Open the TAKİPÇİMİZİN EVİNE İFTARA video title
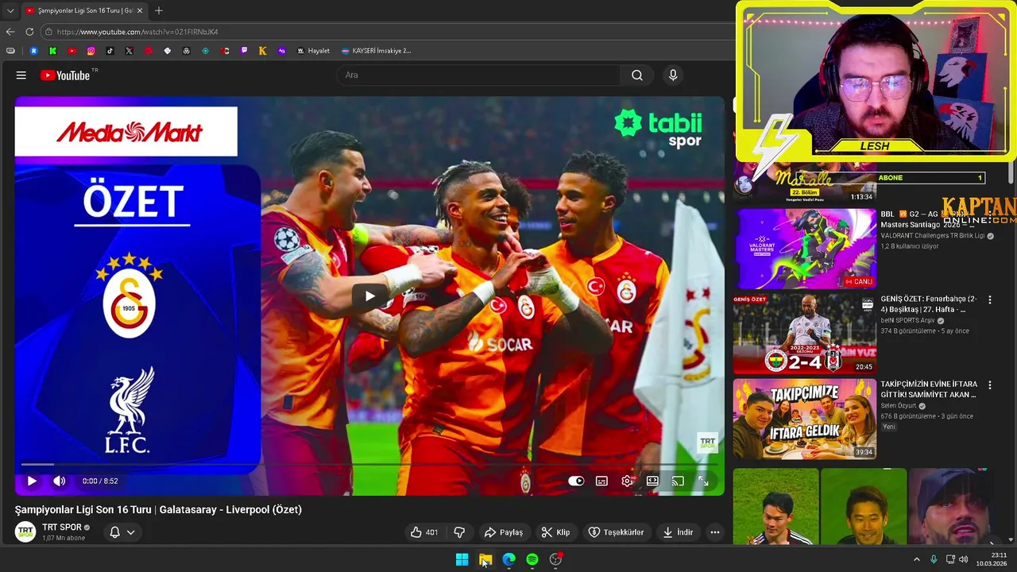The image size is (1017, 572). [x=929, y=389]
